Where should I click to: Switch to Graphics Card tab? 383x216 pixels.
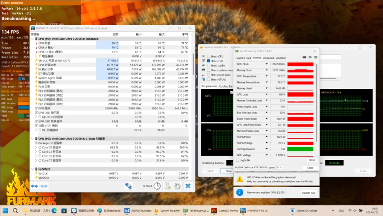243,58
